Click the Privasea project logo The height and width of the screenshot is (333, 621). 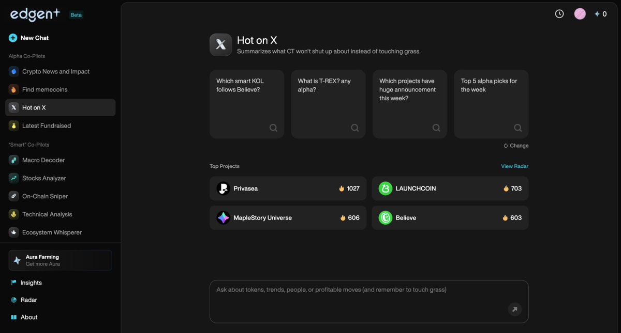pos(223,188)
